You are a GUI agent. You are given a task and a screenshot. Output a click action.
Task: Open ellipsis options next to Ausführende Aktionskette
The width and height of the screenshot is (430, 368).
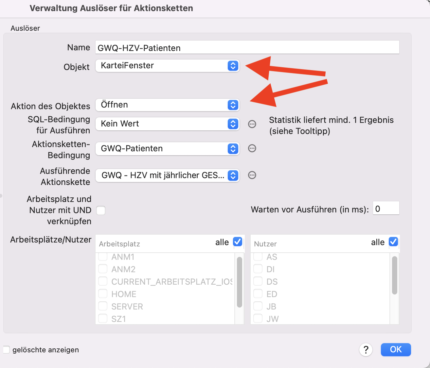(252, 175)
